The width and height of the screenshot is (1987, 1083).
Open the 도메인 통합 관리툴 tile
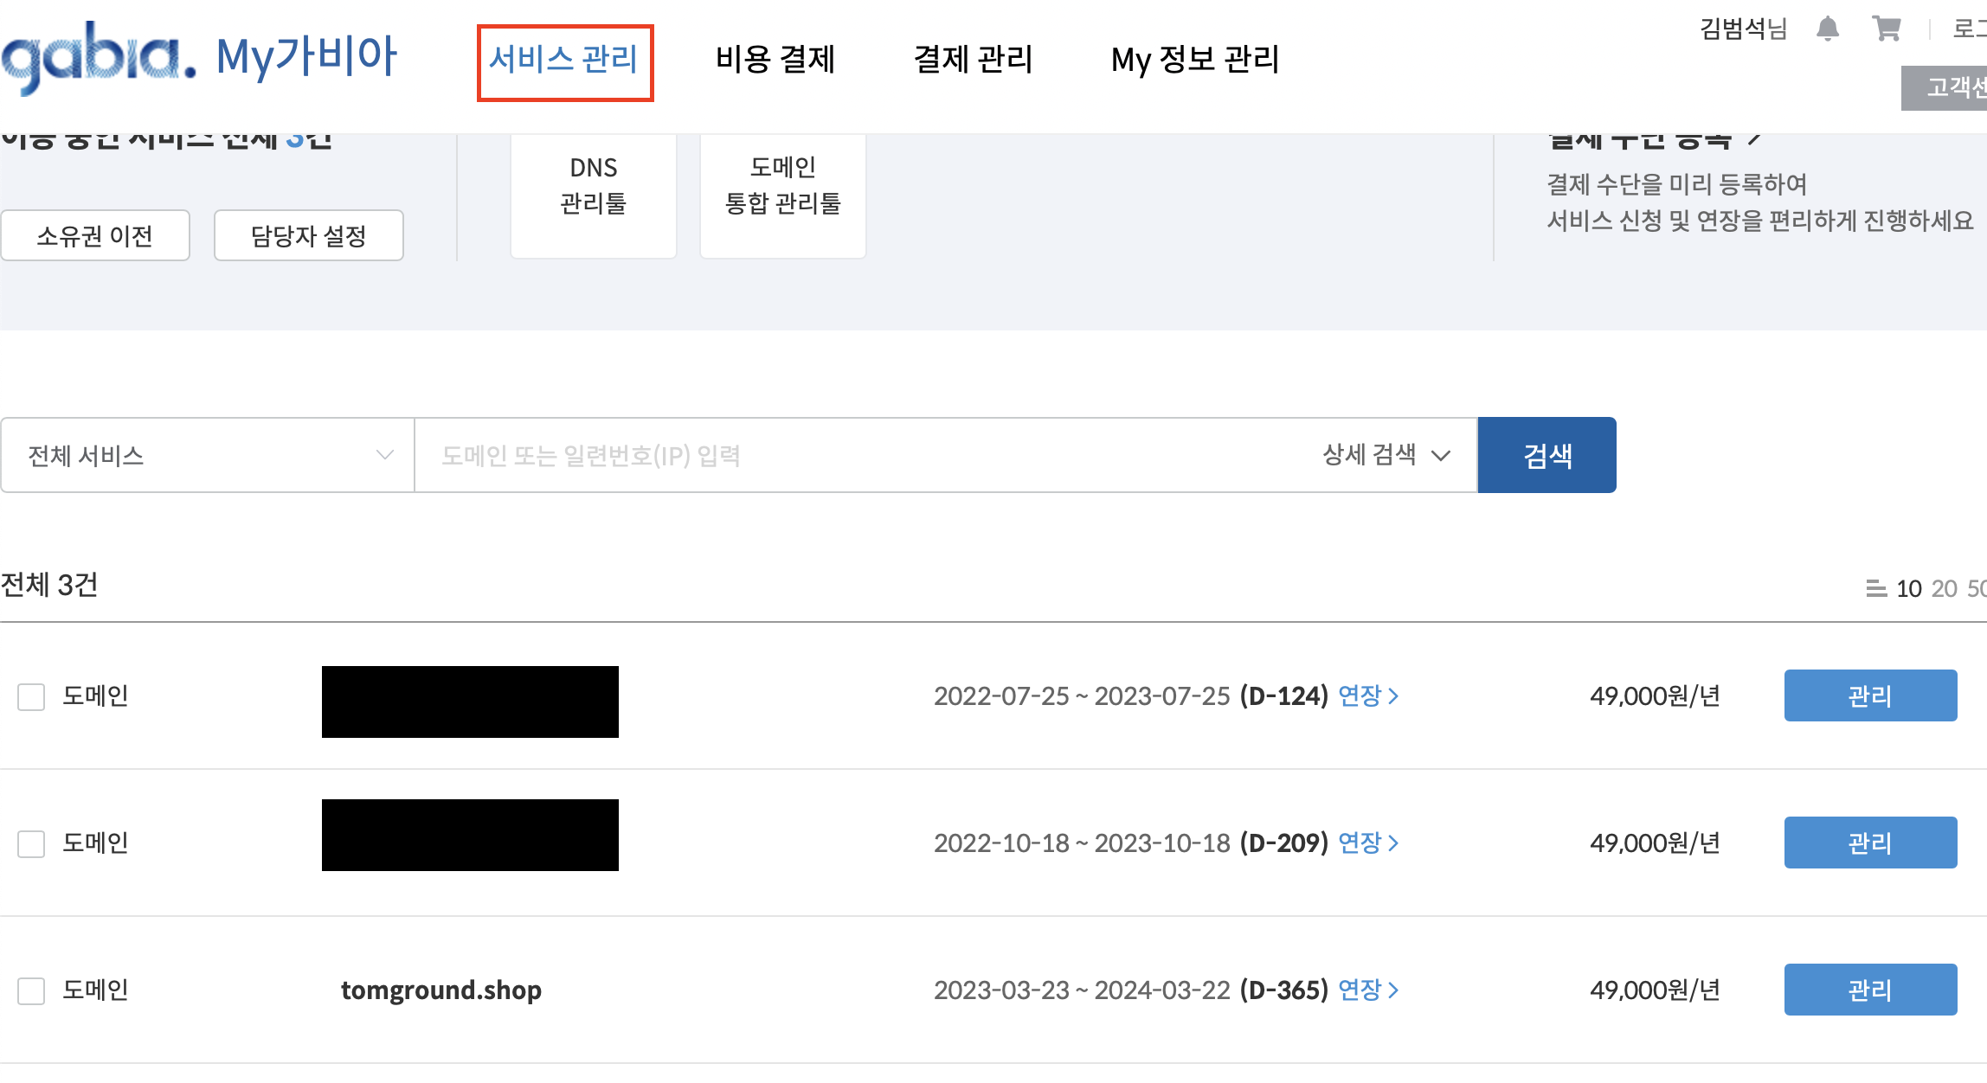click(x=783, y=195)
